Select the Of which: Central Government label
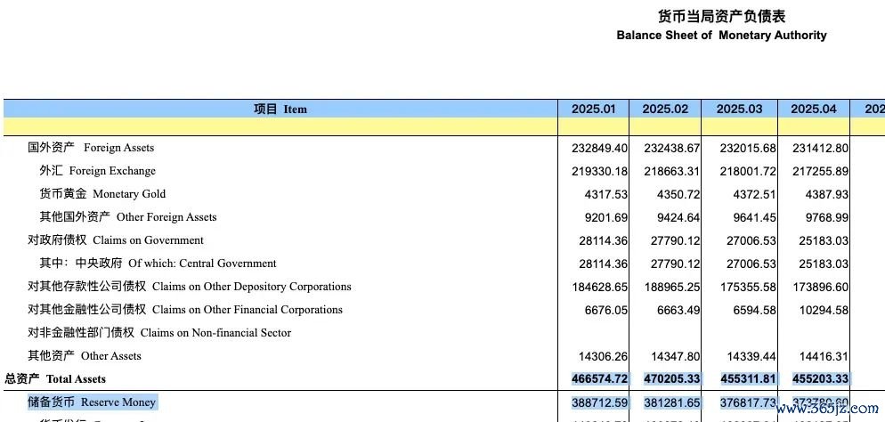Screen dimensions: 885x422 click(x=158, y=264)
